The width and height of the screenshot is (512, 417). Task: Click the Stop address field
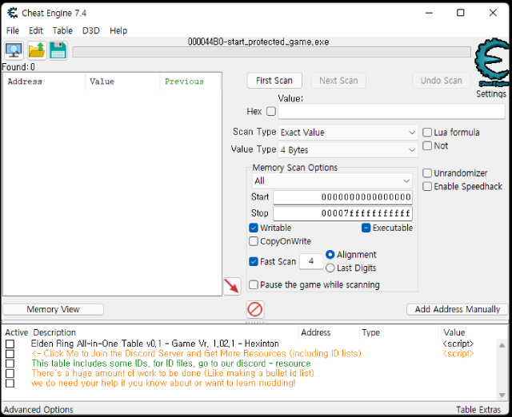[x=343, y=213]
